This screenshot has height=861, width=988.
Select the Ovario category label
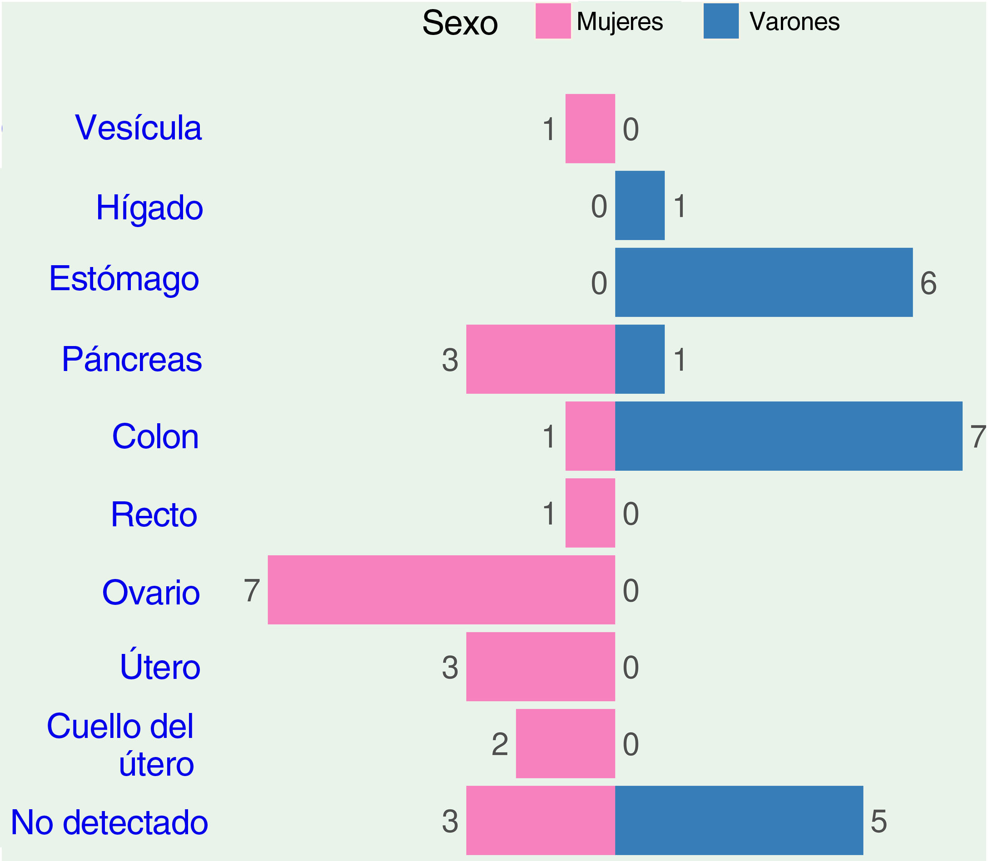click(x=151, y=593)
